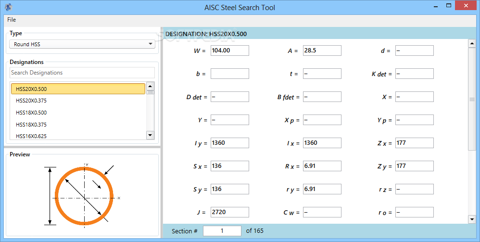The height and width of the screenshot is (242, 480).
Task: Minimize the AISC Steel Search Tool window
Action: click(436, 6)
